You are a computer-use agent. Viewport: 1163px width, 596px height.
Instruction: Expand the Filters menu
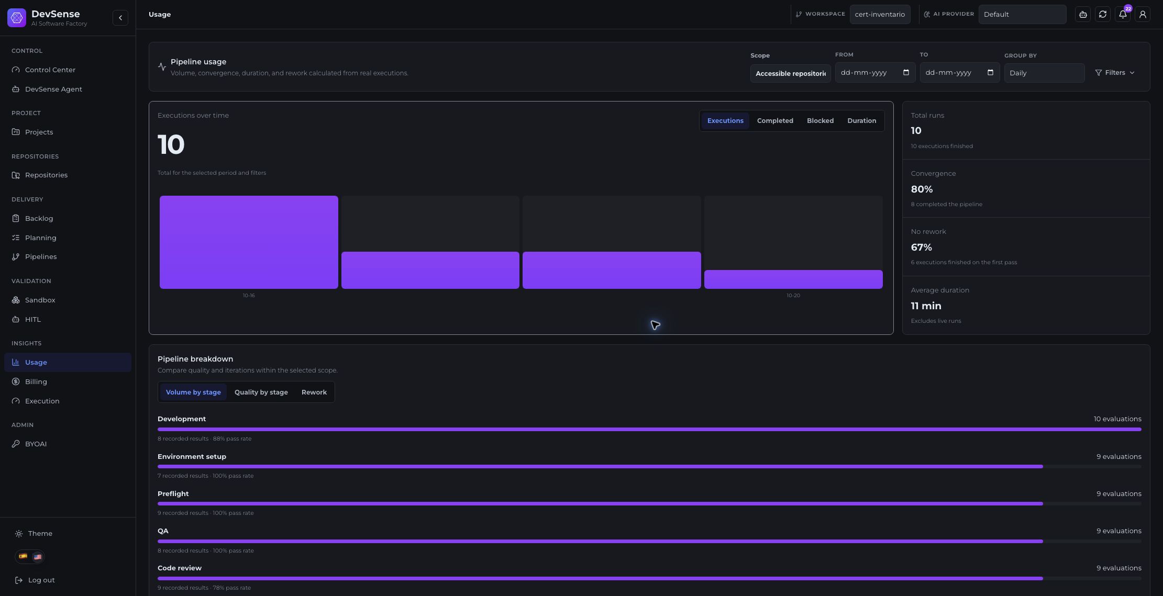pos(1115,73)
